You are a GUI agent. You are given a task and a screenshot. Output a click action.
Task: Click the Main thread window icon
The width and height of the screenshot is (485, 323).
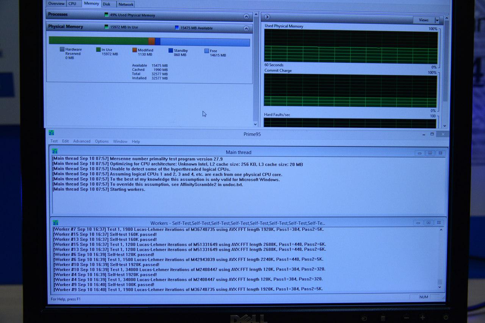pos(55,151)
